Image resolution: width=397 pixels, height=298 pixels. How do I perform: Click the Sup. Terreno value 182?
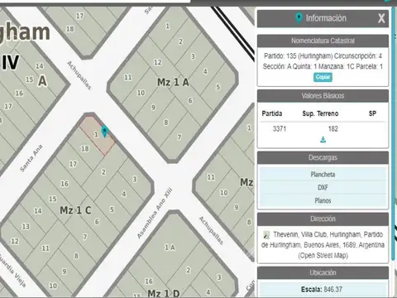333,129
